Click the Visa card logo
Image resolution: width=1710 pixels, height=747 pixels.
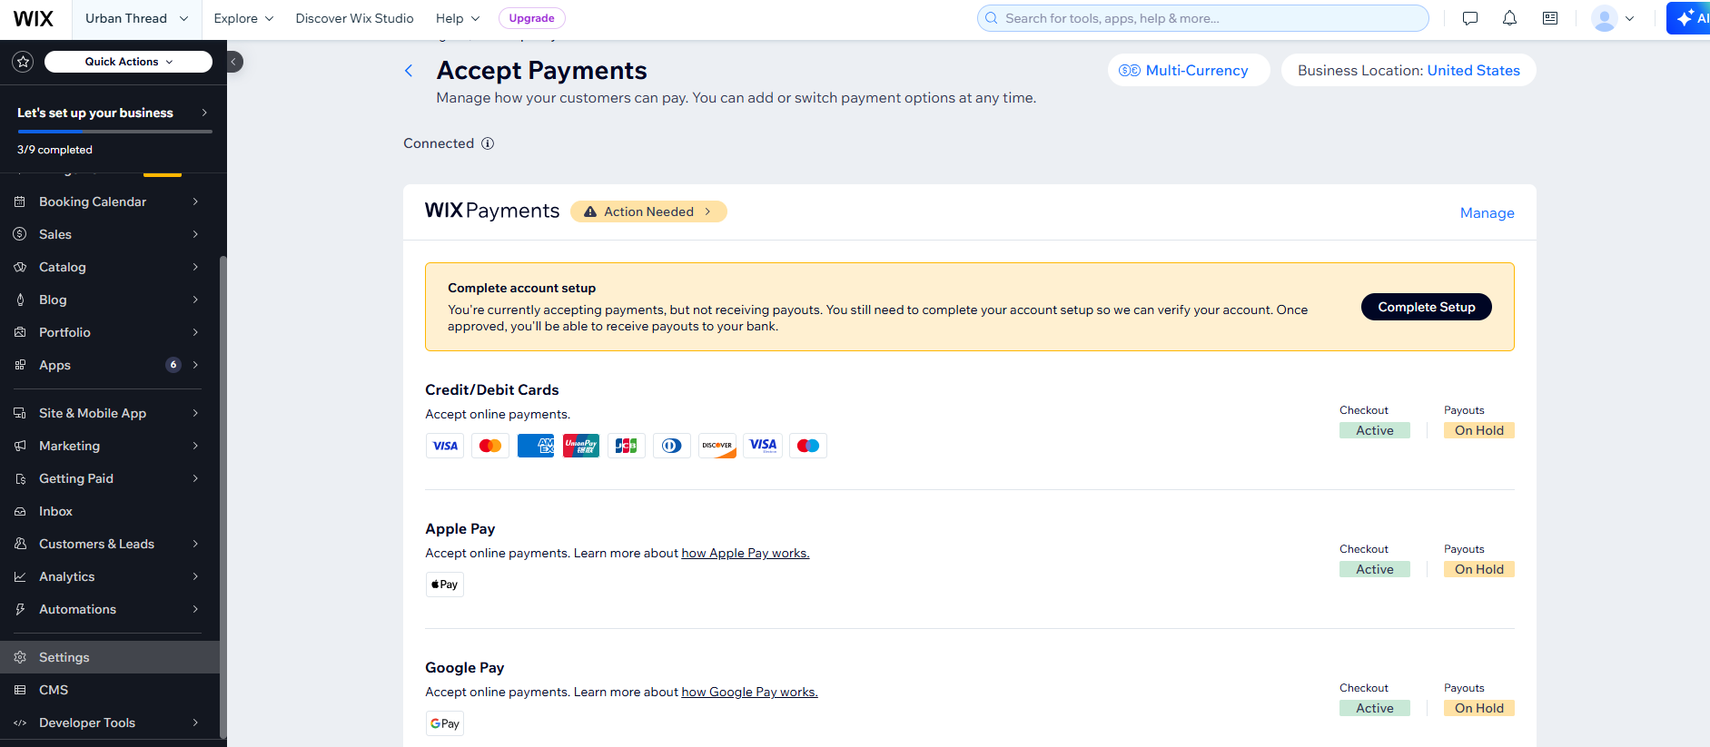445,446
